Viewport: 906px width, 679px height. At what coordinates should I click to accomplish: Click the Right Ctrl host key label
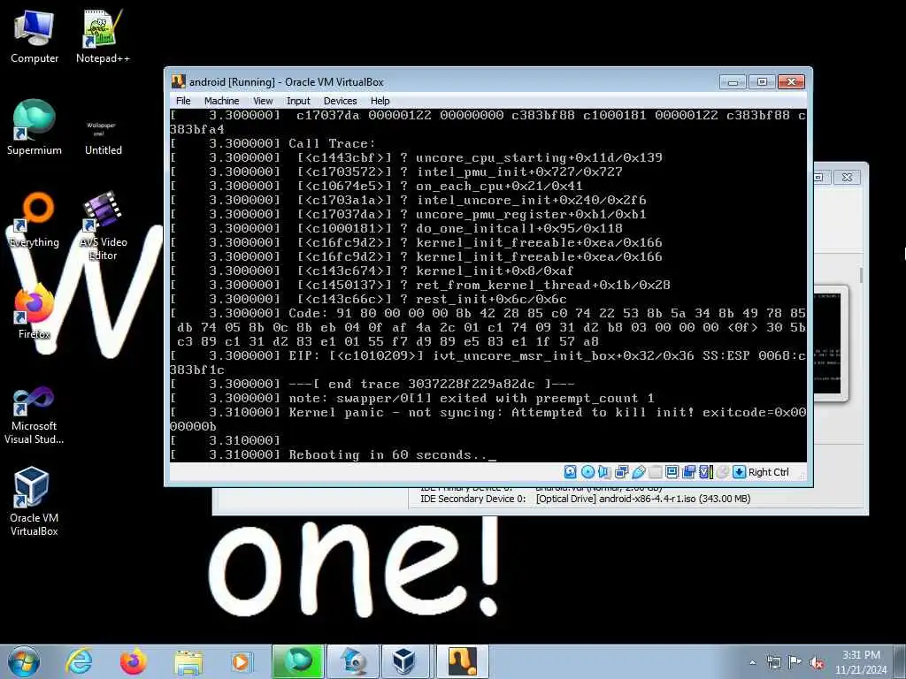tap(769, 472)
